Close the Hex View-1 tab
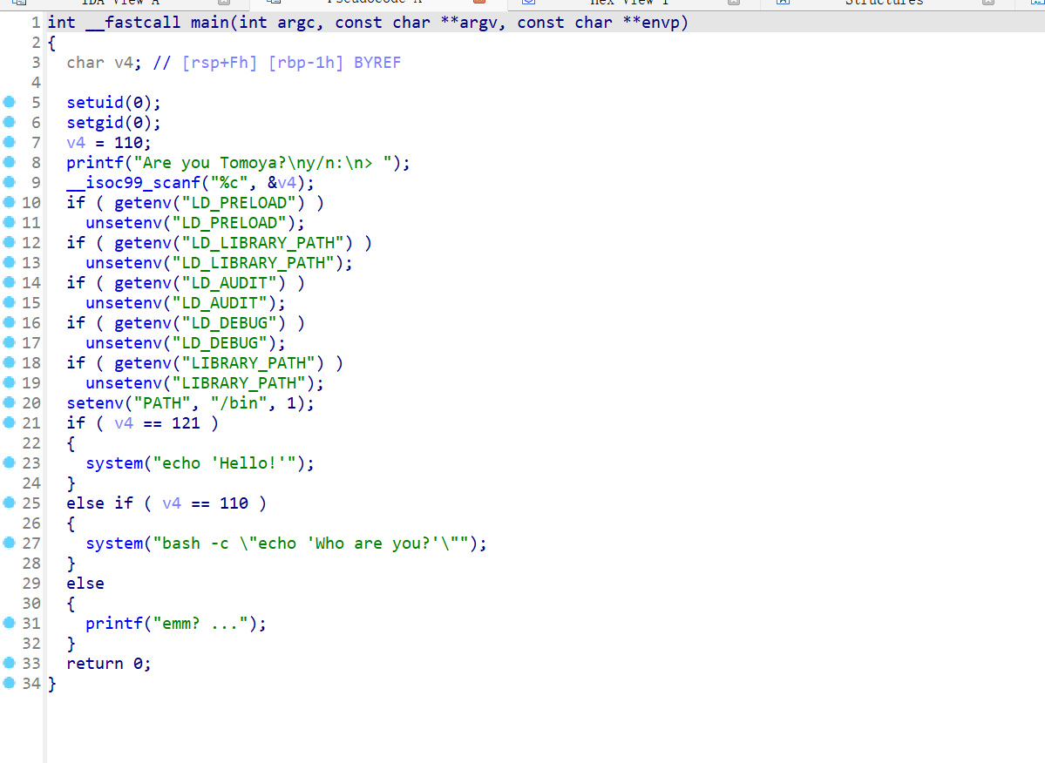 [x=733, y=3]
